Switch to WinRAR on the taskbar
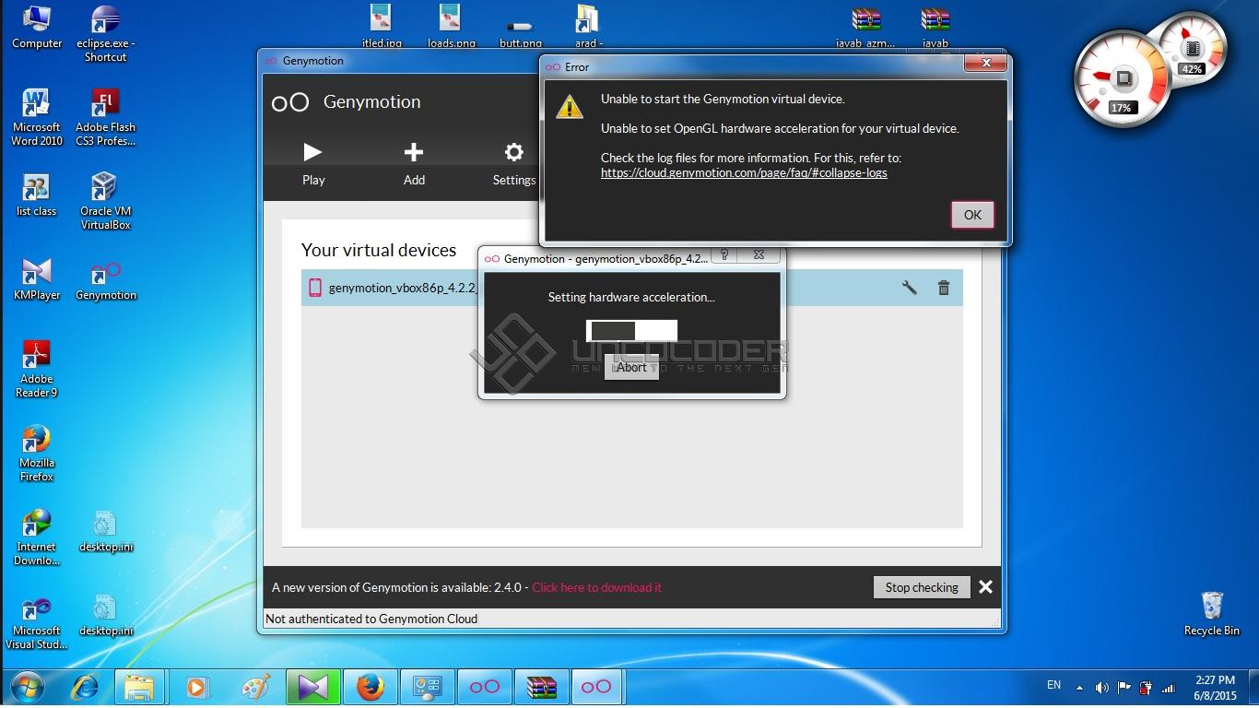1259x708 pixels. [541, 688]
